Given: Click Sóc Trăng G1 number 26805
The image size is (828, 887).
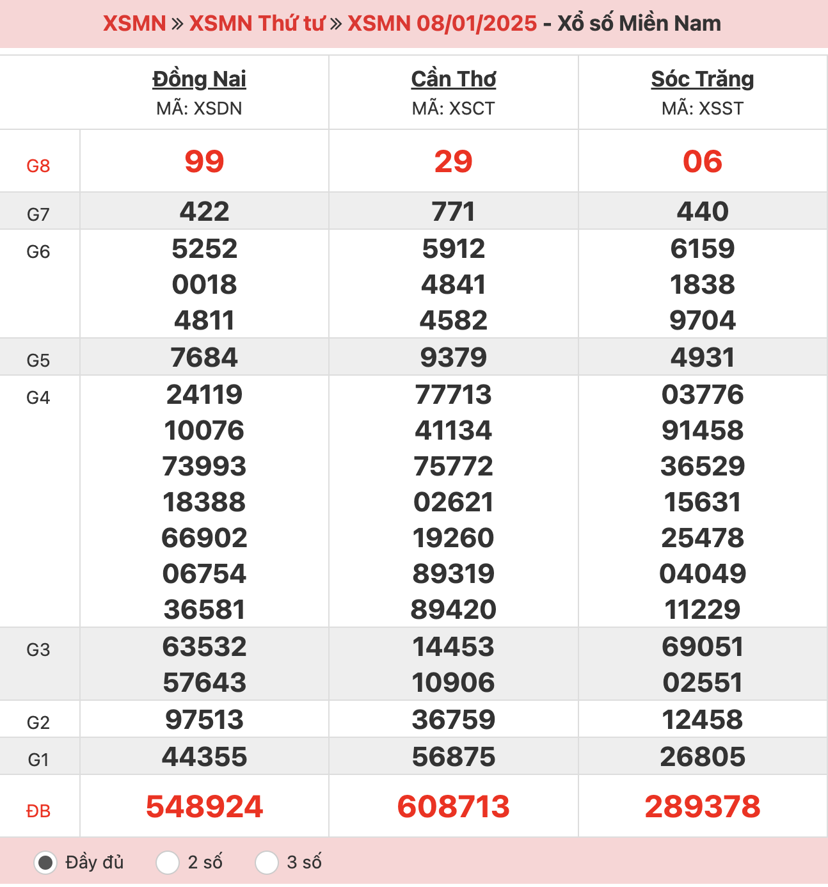Looking at the screenshot, I should click(x=703, y=756).
